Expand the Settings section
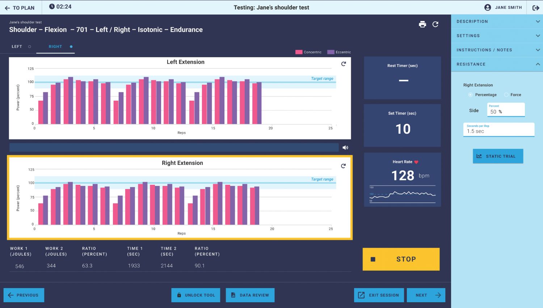The height and width of the screenshot is (308, 543). 497,36
